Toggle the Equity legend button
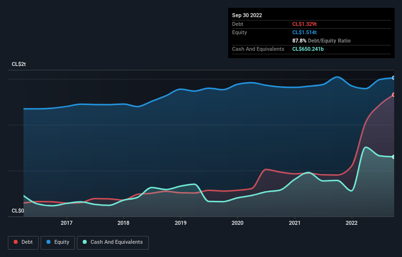The height and width of the screenshot is (257, 402). pyautogui.click(x=58, y=242)
